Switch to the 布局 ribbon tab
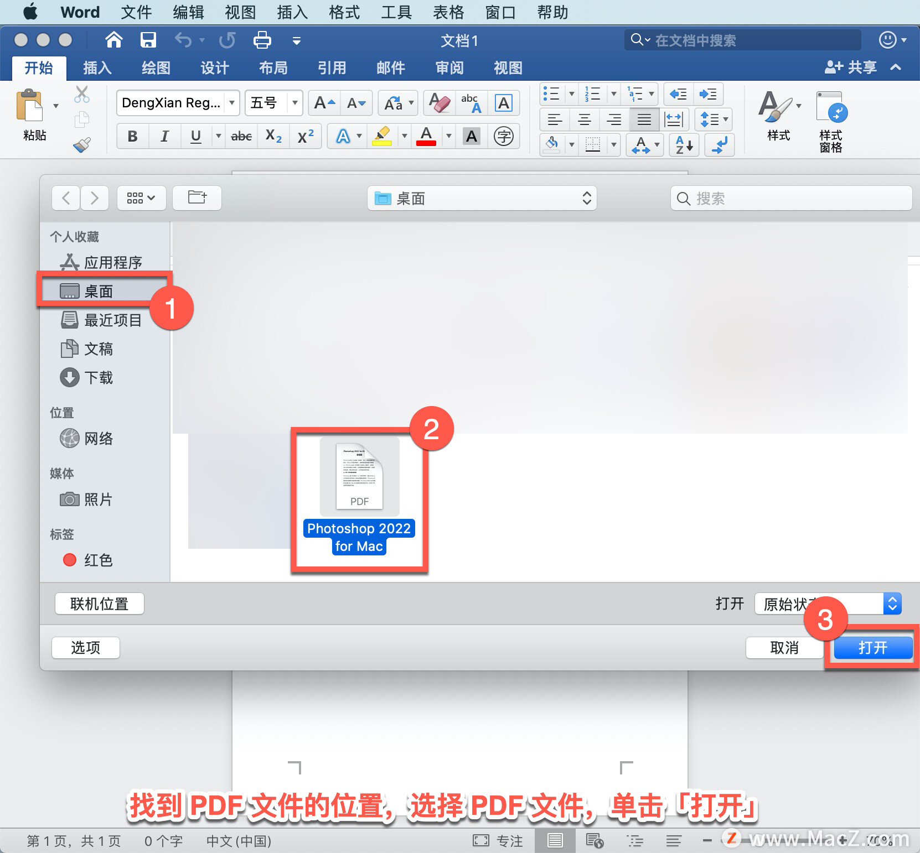 [x=273, y=68]
